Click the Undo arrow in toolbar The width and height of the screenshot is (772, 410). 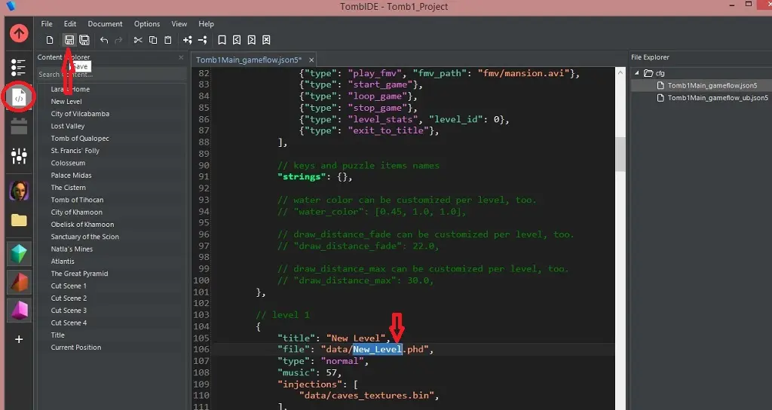click(x=104, y=40)
